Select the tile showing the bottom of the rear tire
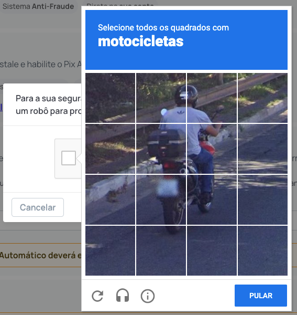 click(161, 250)
